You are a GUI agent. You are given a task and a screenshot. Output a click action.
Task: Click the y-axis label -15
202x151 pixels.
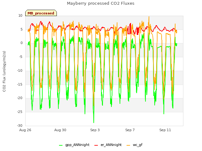(20, 84)
